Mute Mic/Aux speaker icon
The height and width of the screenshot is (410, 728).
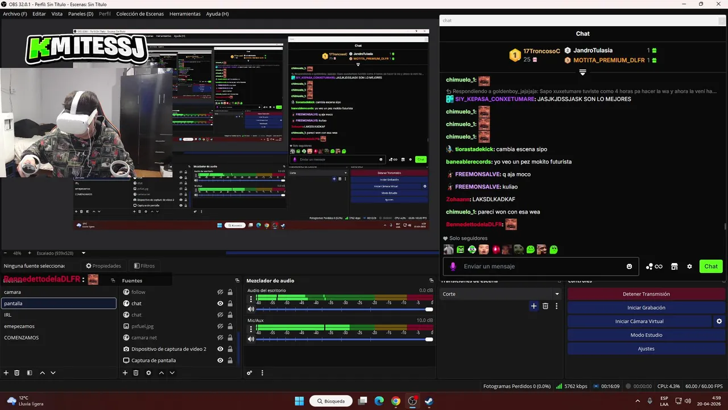coord(251,339)
